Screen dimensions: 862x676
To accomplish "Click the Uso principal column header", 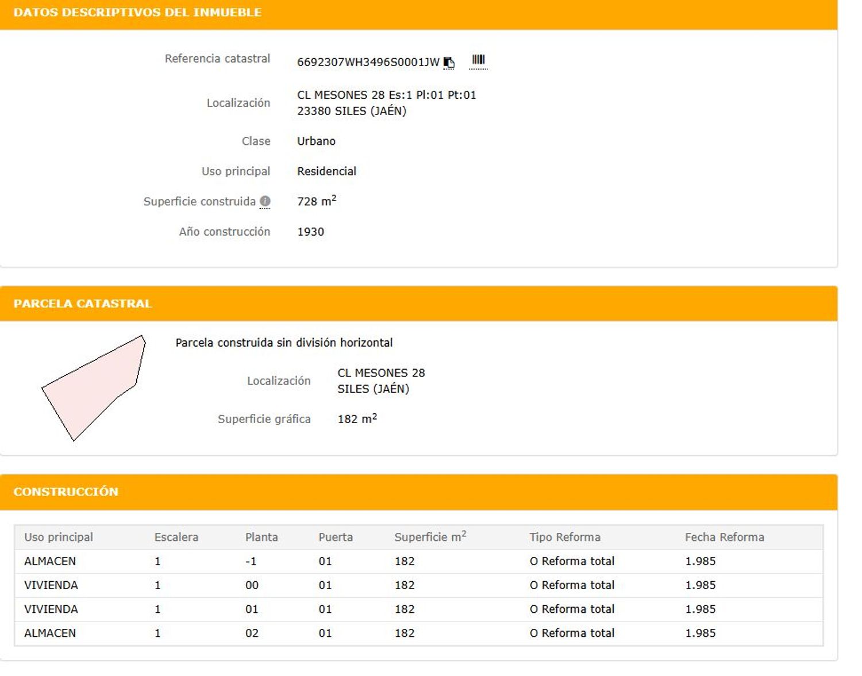I will point(59,537).
